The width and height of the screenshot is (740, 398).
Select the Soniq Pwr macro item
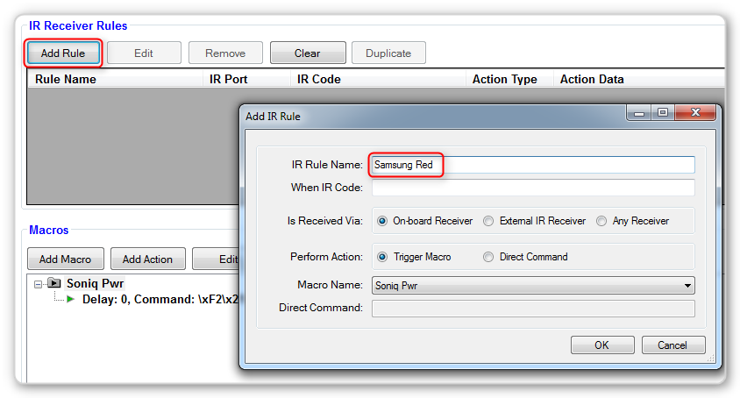[x=96, y=284]
